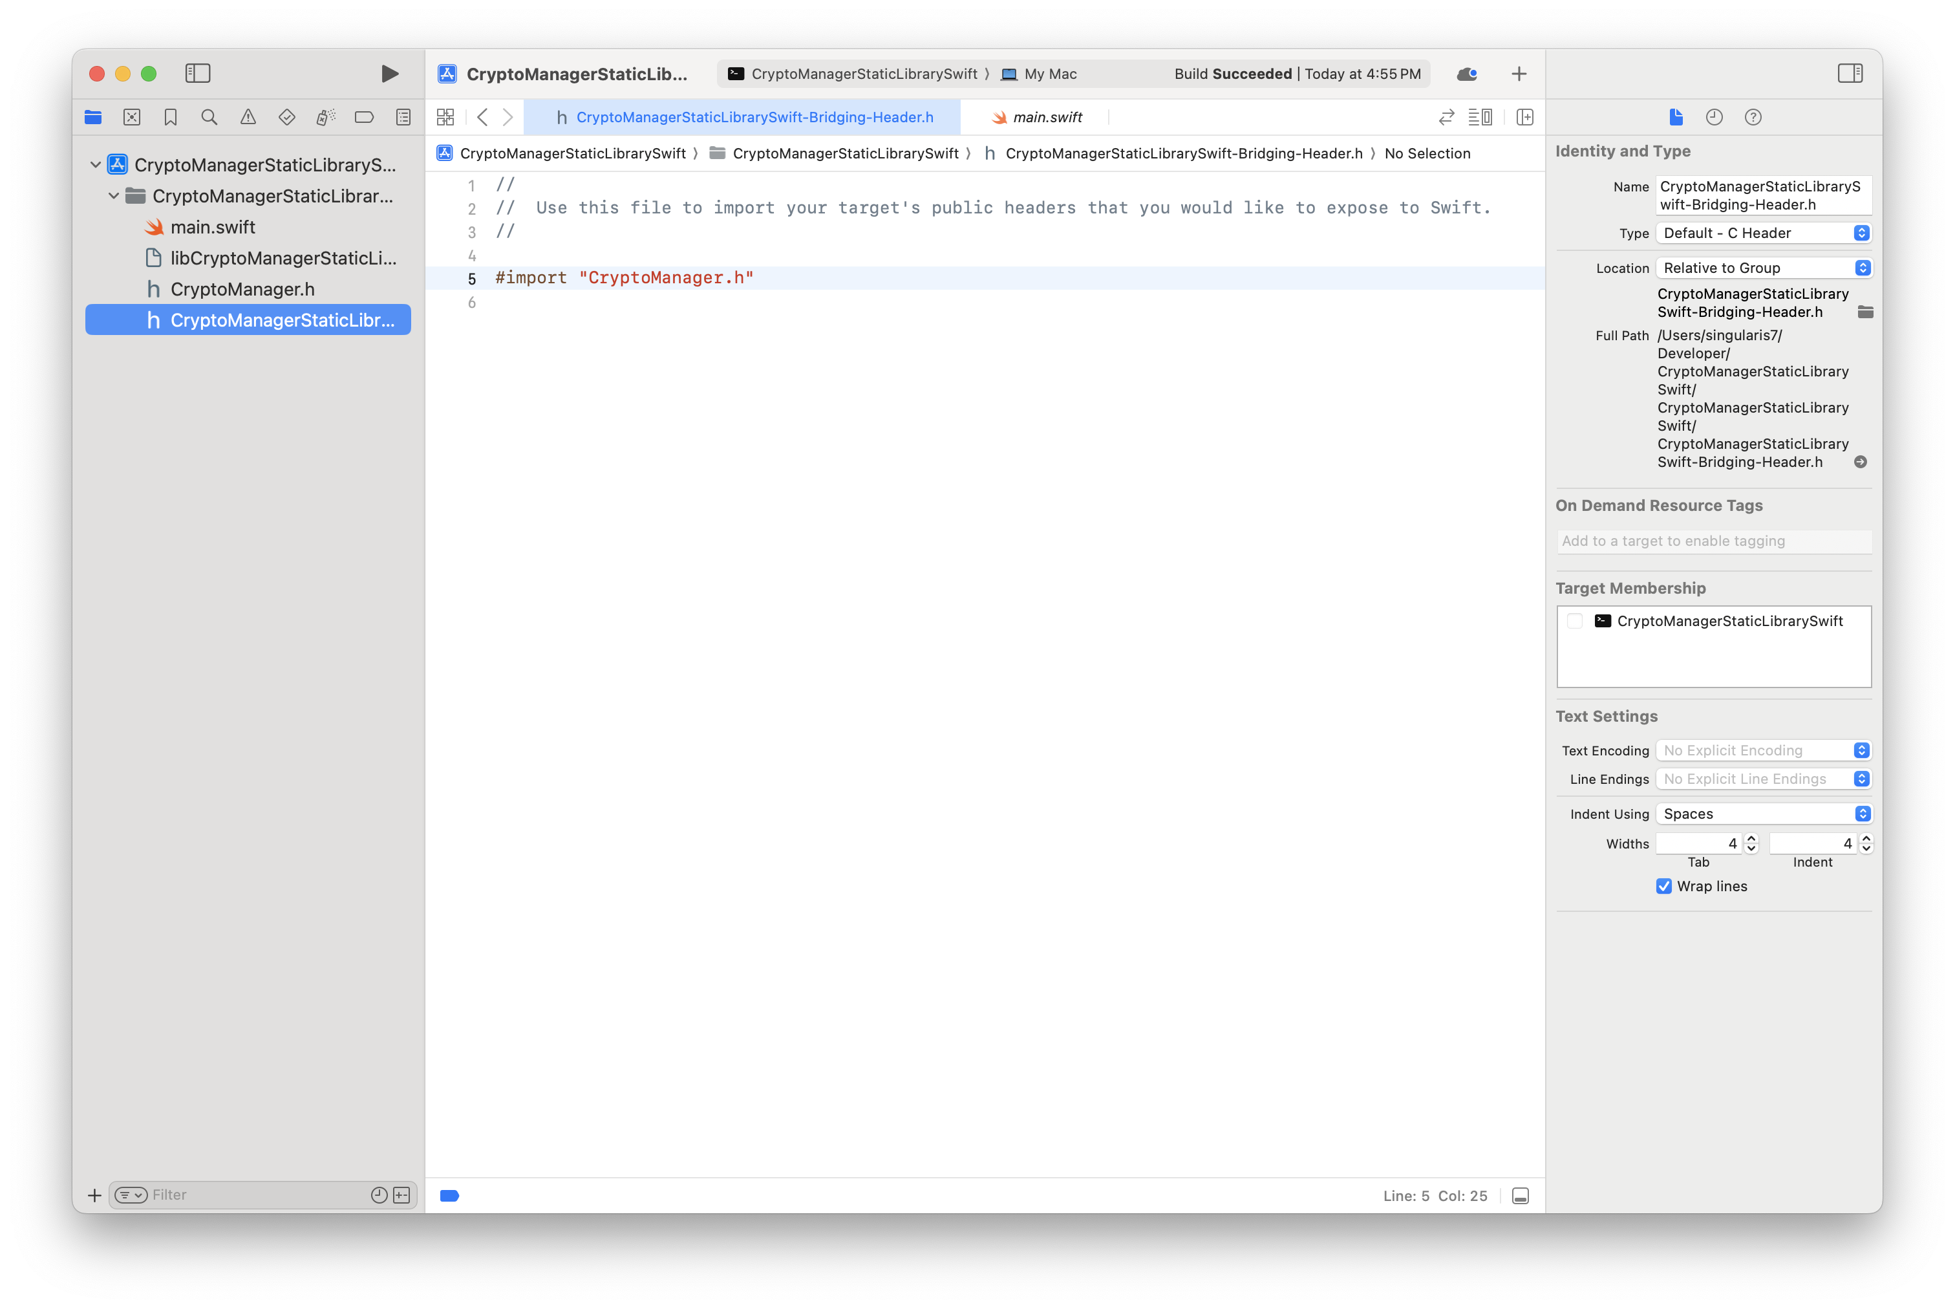Open Indent Using Spaces dropdown
Viewport: 1955px width, 1309px height.
pos(1764,814)
